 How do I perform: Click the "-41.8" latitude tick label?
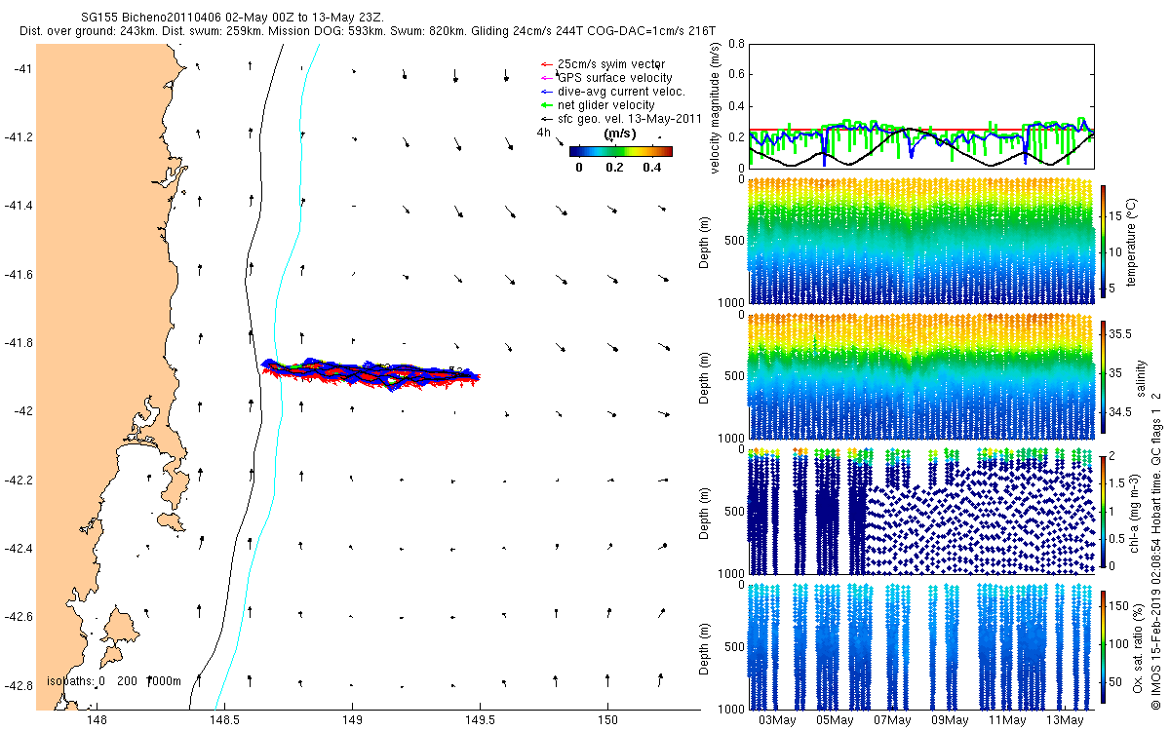[19, 343]
